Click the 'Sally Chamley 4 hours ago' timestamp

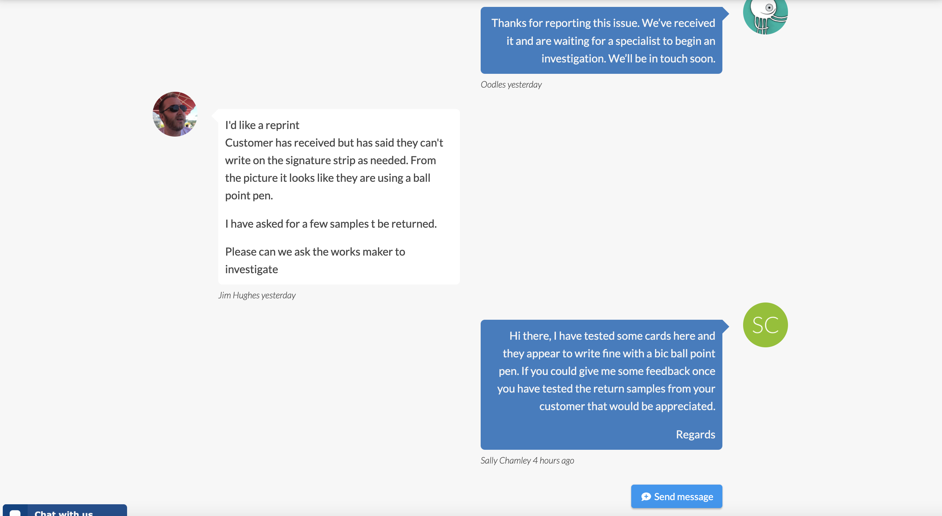[x=527, y=460]
